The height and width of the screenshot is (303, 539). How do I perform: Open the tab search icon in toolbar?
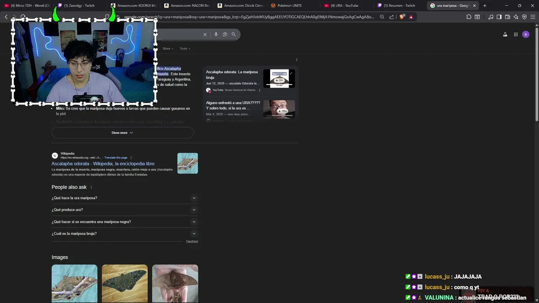[477, 17]
